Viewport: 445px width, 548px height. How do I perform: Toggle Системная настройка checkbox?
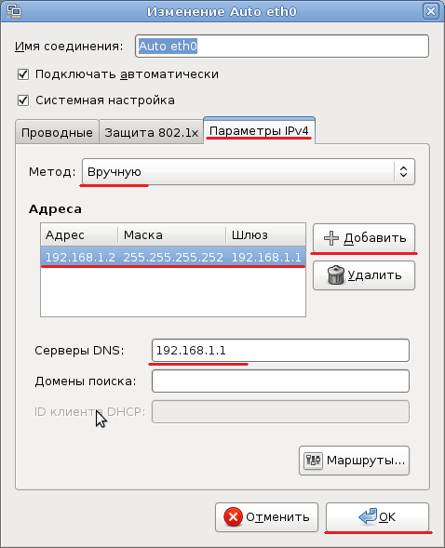point(23,100)
